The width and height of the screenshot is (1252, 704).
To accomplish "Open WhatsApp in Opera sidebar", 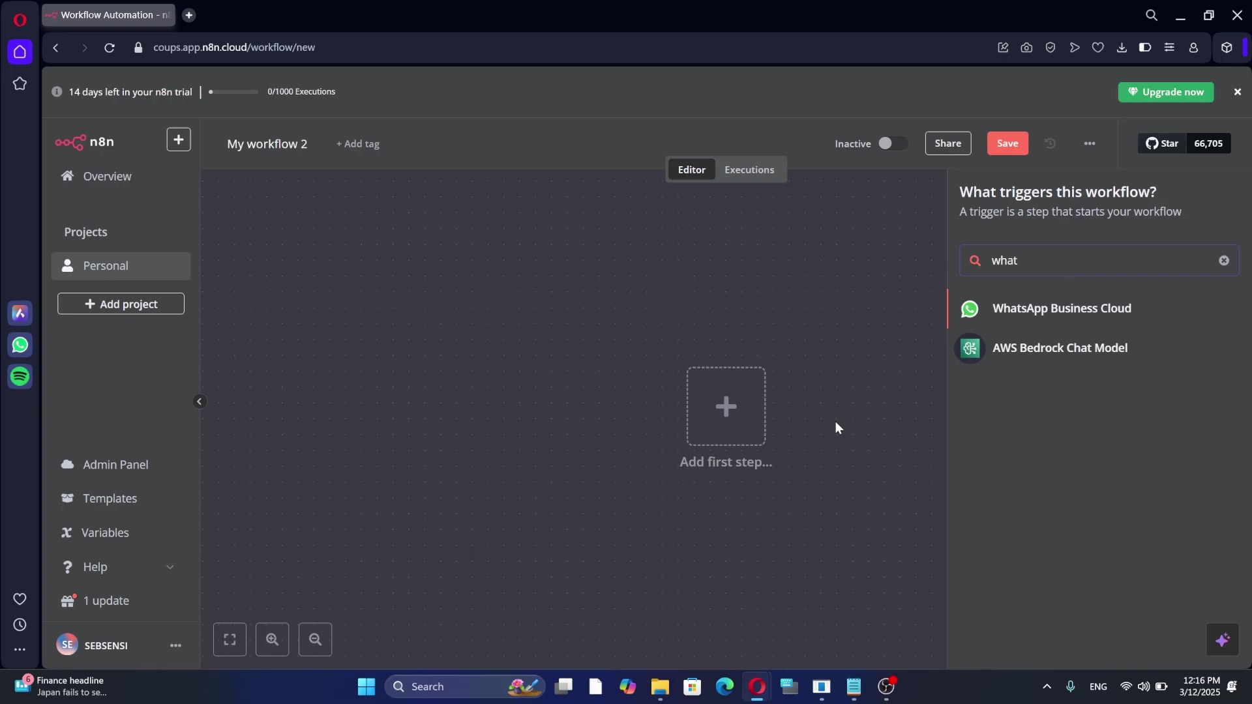I will (20, 345).
